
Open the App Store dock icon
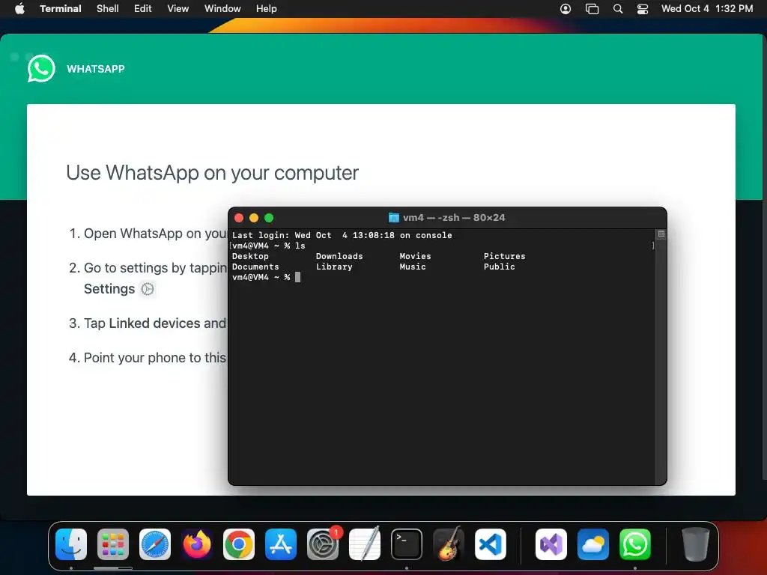(x=281, y=544)
